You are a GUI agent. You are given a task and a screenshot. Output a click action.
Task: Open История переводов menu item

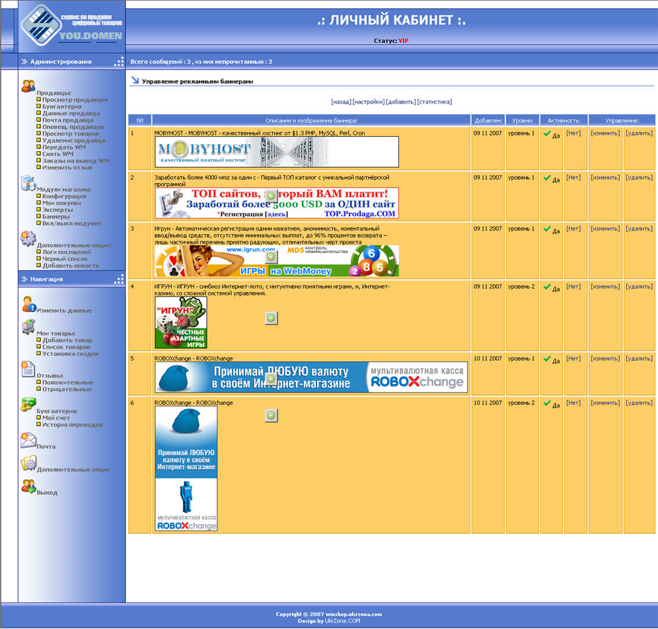click(72, 425)
